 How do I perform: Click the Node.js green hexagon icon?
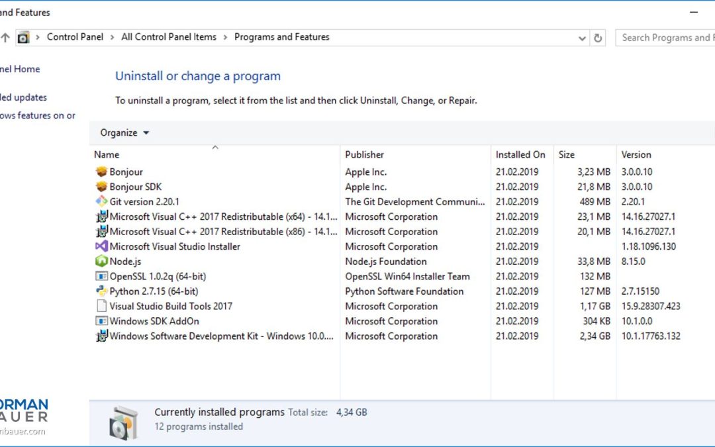[x=101, y=262]
